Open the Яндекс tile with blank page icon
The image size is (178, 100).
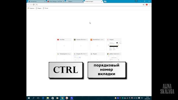pos(97,57)
